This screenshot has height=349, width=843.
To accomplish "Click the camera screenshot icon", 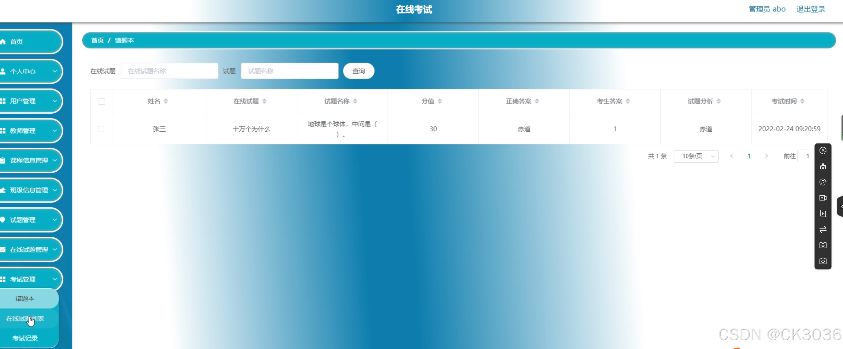I will tap(823, 261).
